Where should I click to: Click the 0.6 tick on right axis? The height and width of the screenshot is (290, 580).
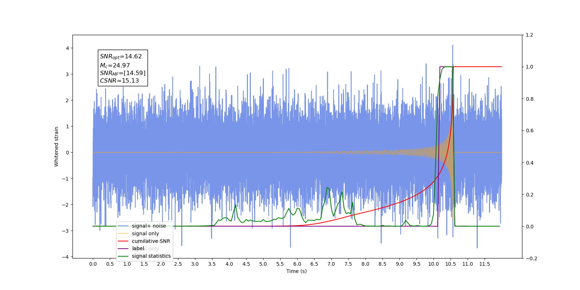click(529, 131)
